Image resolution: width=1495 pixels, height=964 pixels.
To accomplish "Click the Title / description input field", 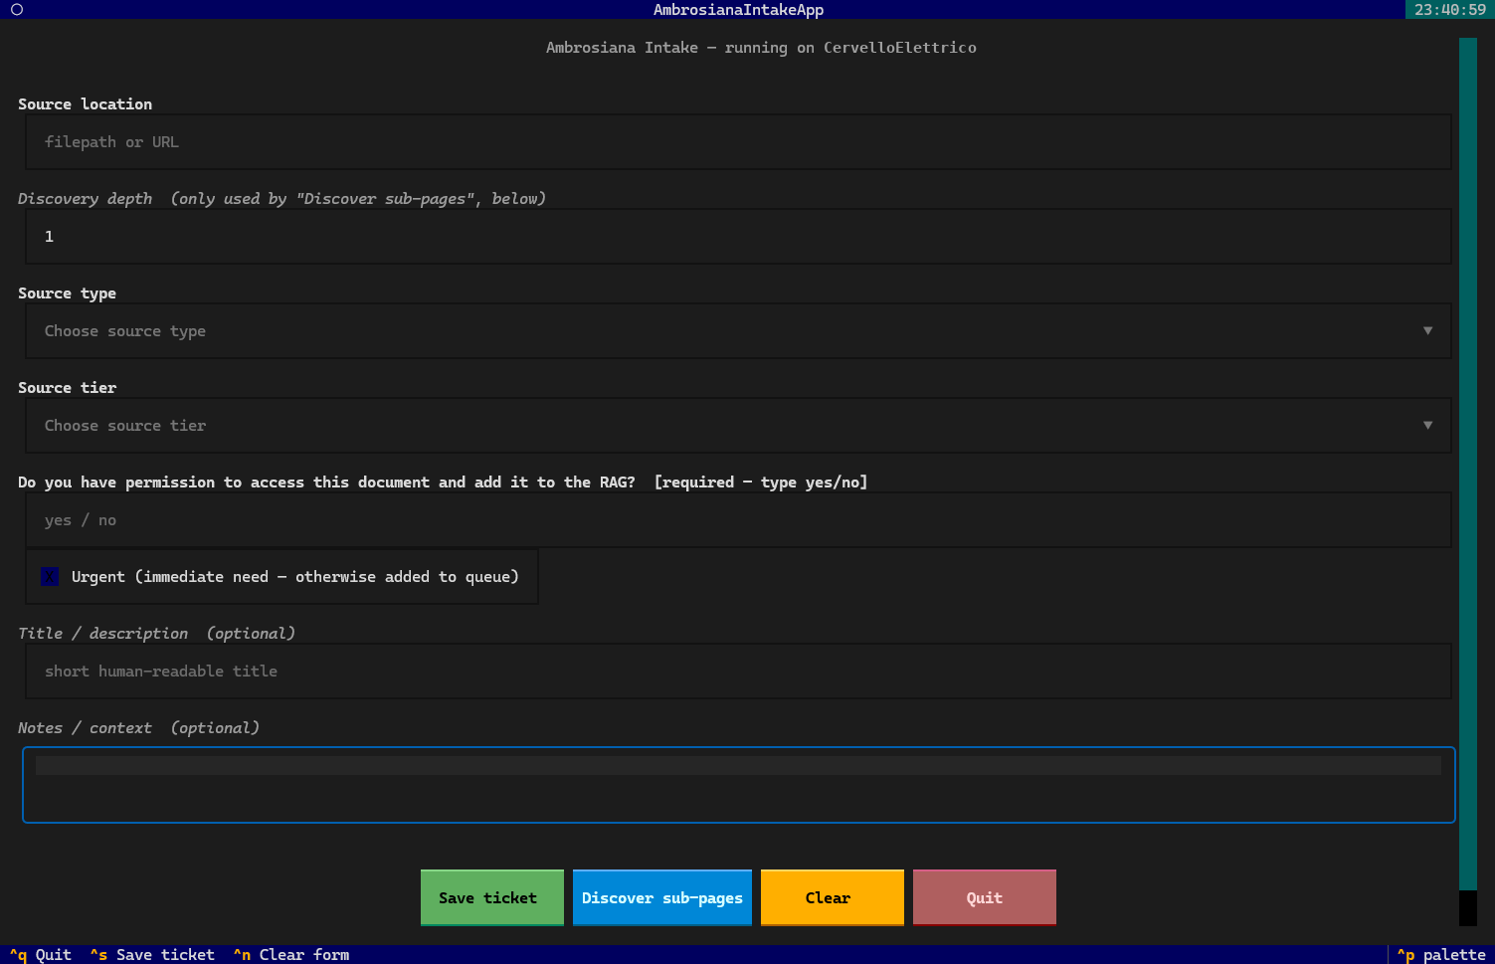I will (738, 672).
